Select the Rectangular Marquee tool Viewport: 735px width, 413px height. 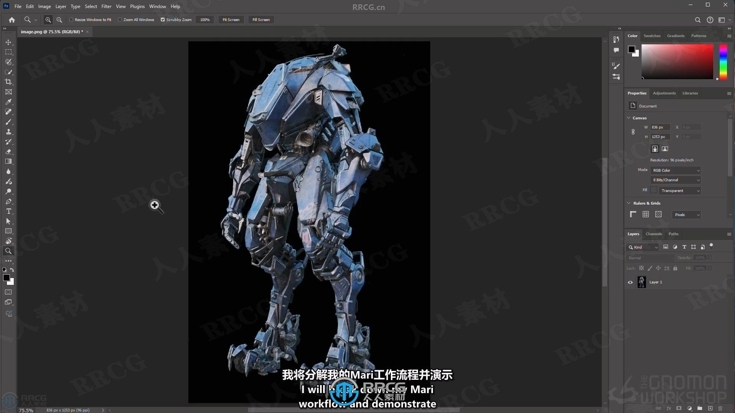(8, 52)
